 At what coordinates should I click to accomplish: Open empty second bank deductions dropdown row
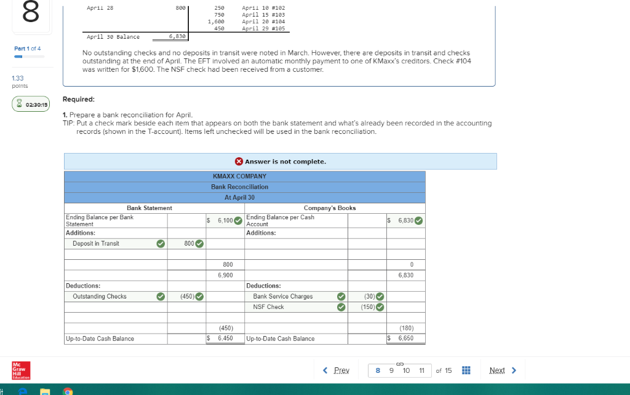click(116, 307)
